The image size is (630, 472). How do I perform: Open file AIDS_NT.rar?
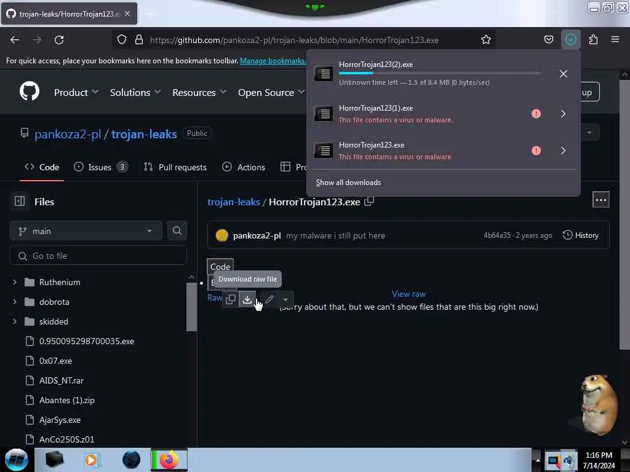coord(62,380)
